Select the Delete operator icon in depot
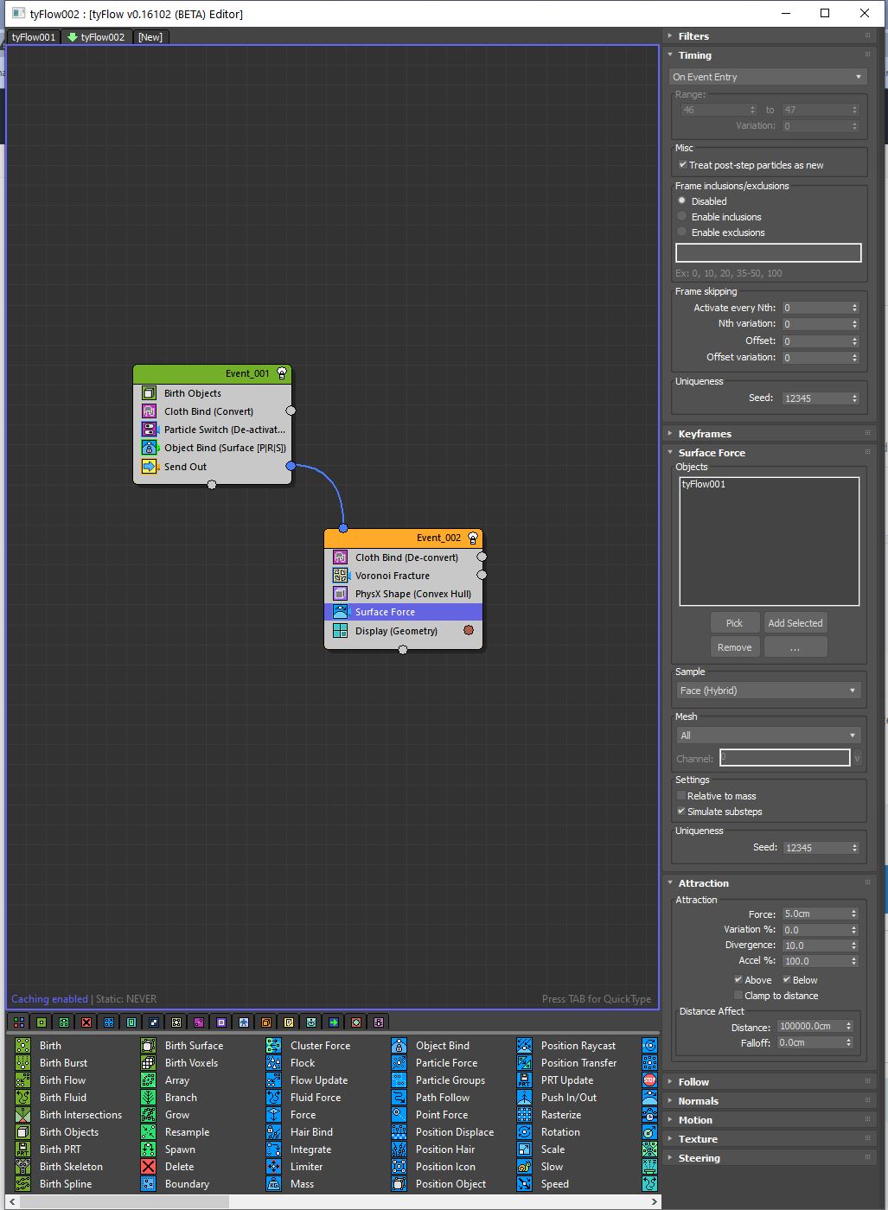Screen dimensions: 888x1210 [x=149, y=1167]
